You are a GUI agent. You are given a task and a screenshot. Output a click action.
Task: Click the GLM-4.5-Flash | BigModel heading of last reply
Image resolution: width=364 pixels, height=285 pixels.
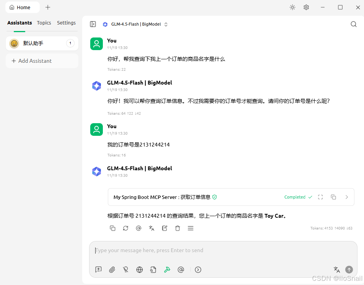click(x=140, y=168)
